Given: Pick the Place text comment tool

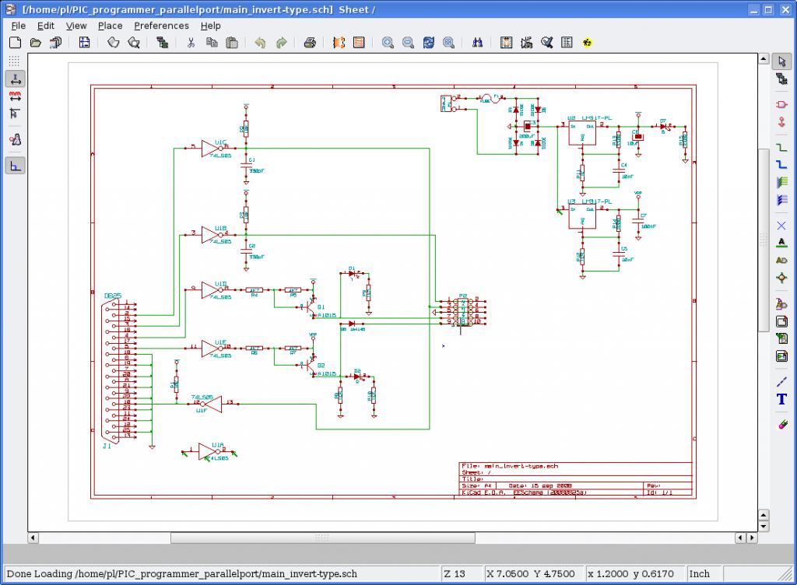Looking at the screenshot, I should pyautogui.click(x=781, y=400).
